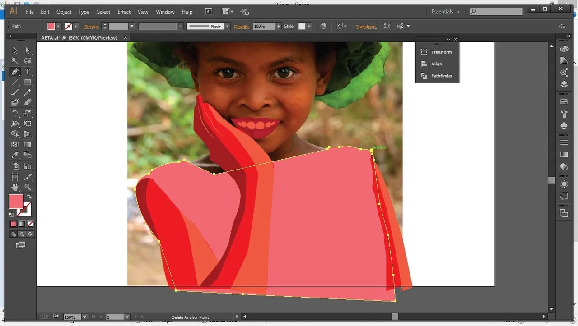Select the Lasso tool
Viewport: 578px width, 326px height.
[28, 61]
